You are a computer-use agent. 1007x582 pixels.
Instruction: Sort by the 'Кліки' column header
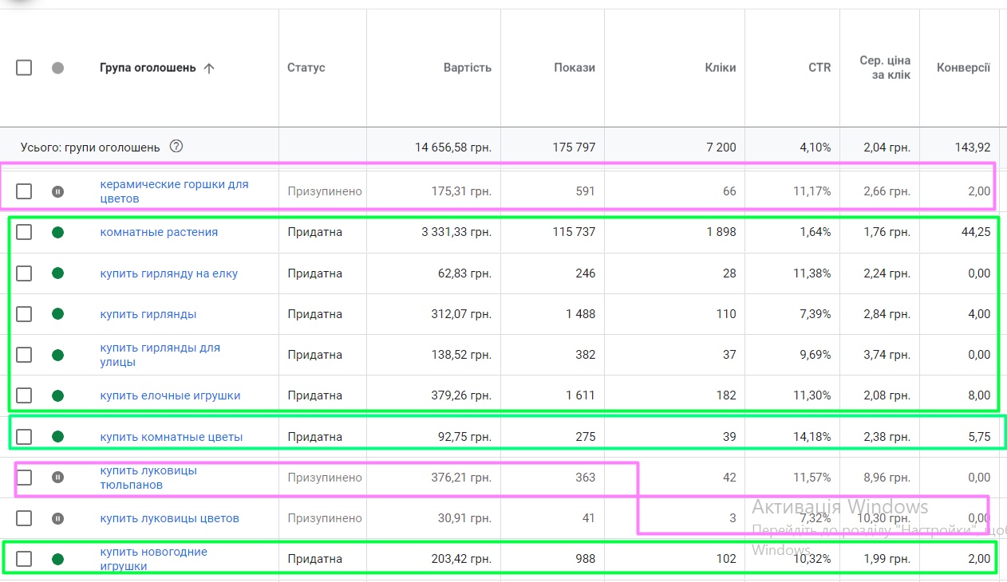[x=720, y=68]
